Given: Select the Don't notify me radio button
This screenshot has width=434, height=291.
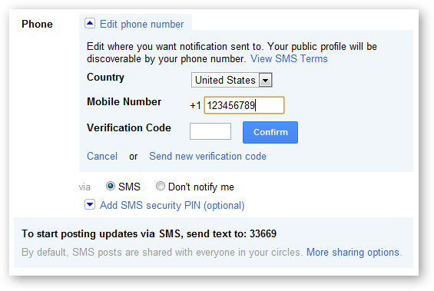Looking at the screenshot, I should [x=161, y=186].
